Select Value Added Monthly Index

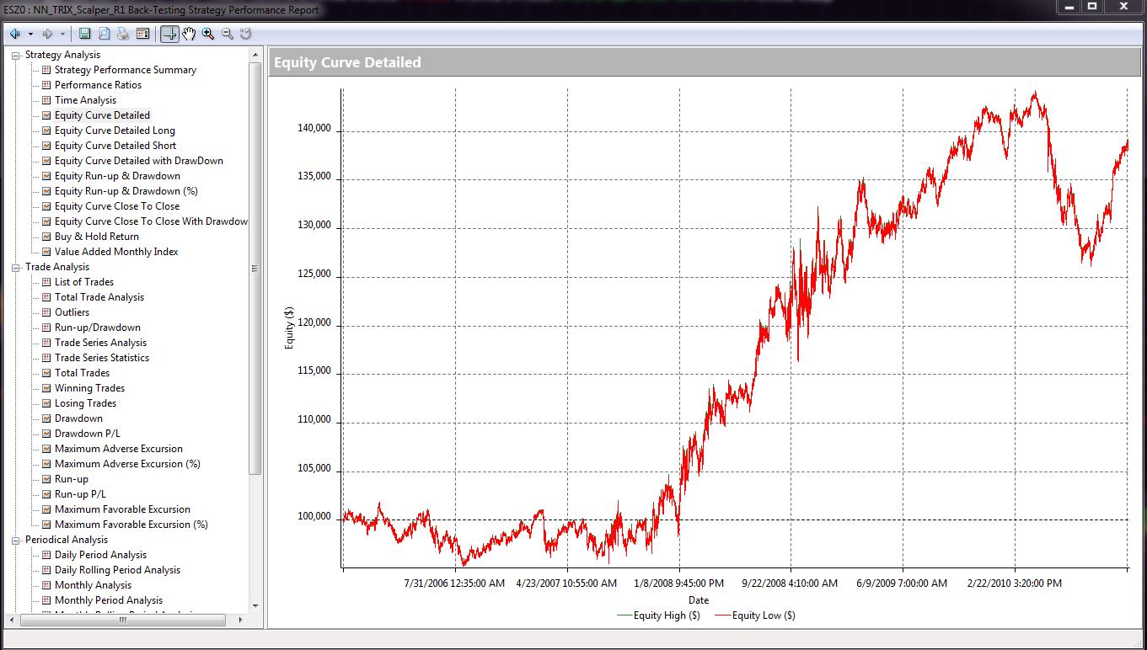[x=116, y=252]
